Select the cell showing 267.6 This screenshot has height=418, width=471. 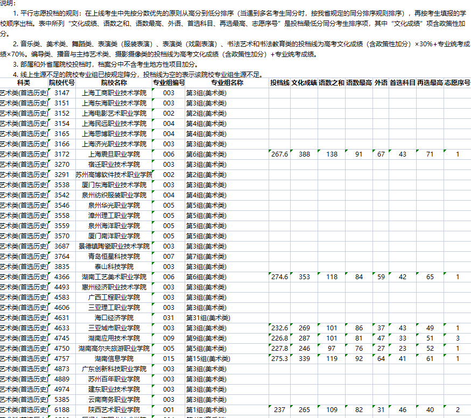(279, 154)
